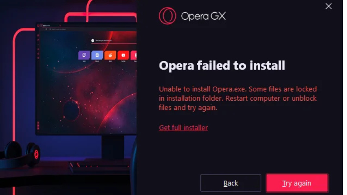Click the red error message about locked files
The height and width of the screenshot is (195, 347).
238,98
